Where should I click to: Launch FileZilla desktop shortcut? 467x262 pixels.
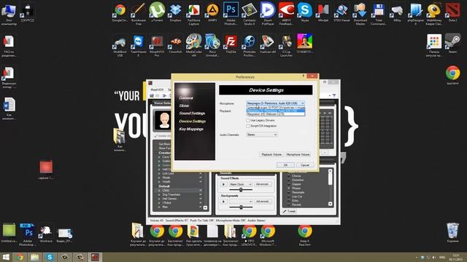point(231,44)
